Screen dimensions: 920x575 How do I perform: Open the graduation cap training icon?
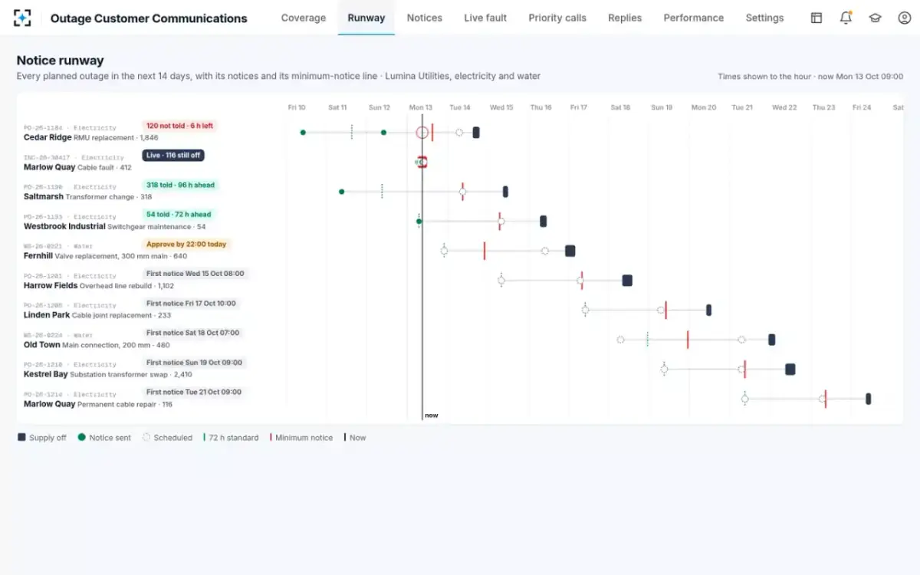click(875, 18)
